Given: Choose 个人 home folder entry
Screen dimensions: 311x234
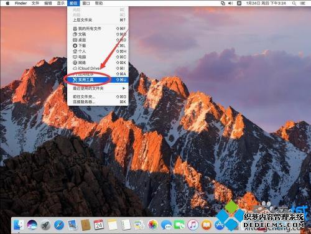Looking at the screenshot, I should click(x=98, y=51).
